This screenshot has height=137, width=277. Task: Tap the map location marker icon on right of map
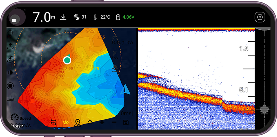pyautogui.click(x=115, y=68)
